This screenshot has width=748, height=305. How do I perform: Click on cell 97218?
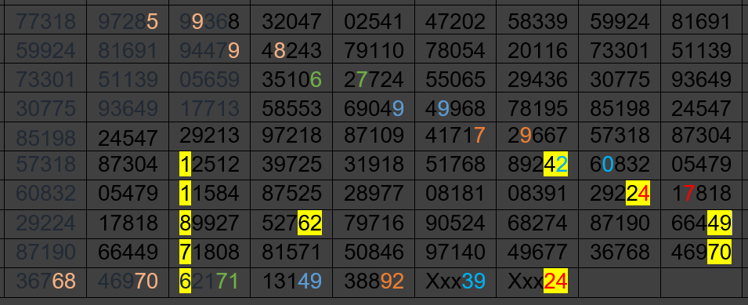coord(291,136)
